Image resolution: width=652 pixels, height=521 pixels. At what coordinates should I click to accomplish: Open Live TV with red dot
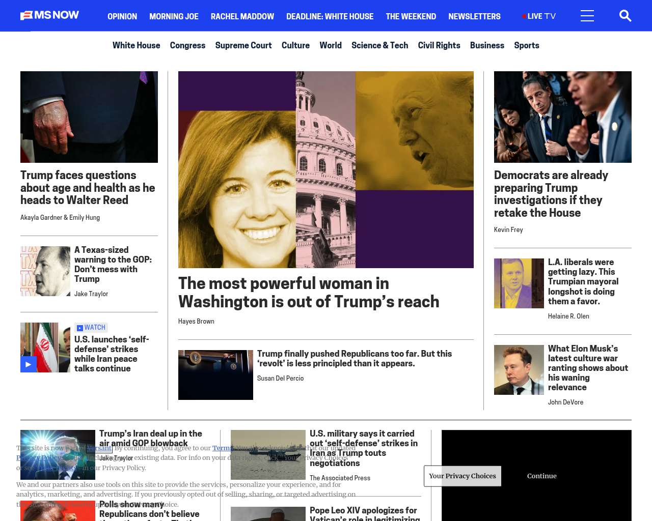tap(539, 16)
